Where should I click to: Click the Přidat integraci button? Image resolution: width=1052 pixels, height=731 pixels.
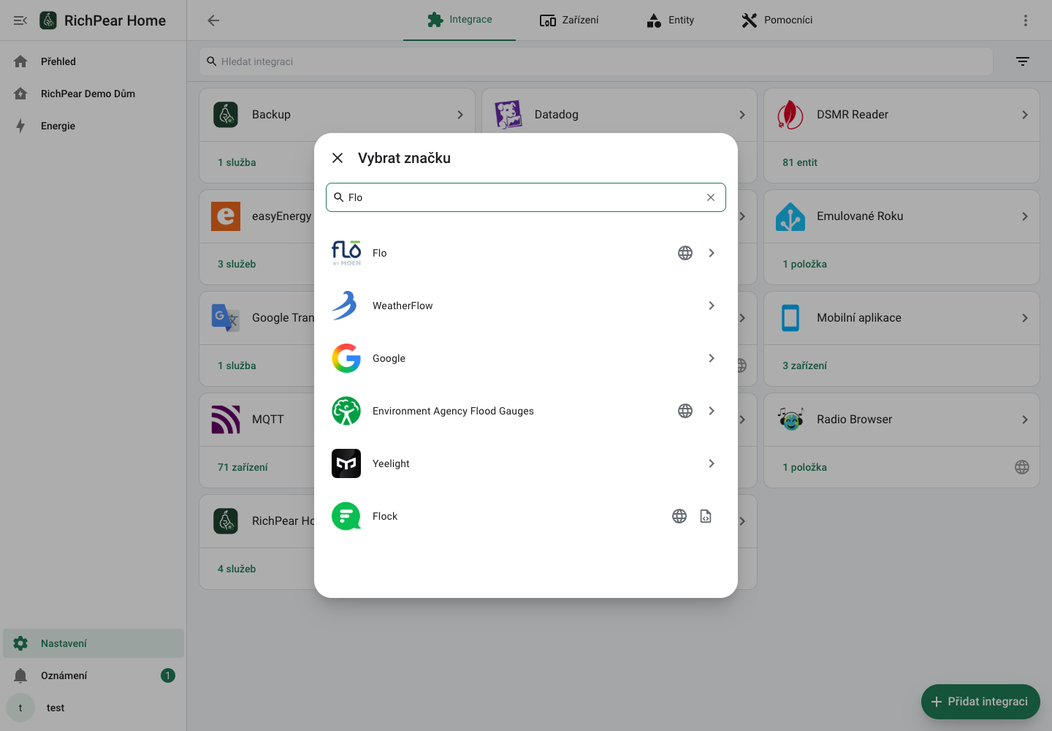[x=980, y=702]
